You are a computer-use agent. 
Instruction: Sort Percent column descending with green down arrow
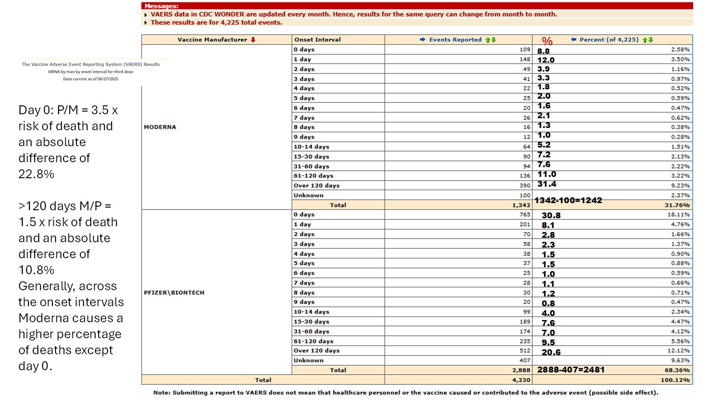(651, 40)
